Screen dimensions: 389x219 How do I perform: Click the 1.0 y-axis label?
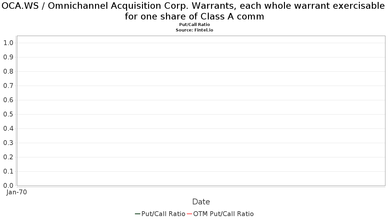click(8, 43)
